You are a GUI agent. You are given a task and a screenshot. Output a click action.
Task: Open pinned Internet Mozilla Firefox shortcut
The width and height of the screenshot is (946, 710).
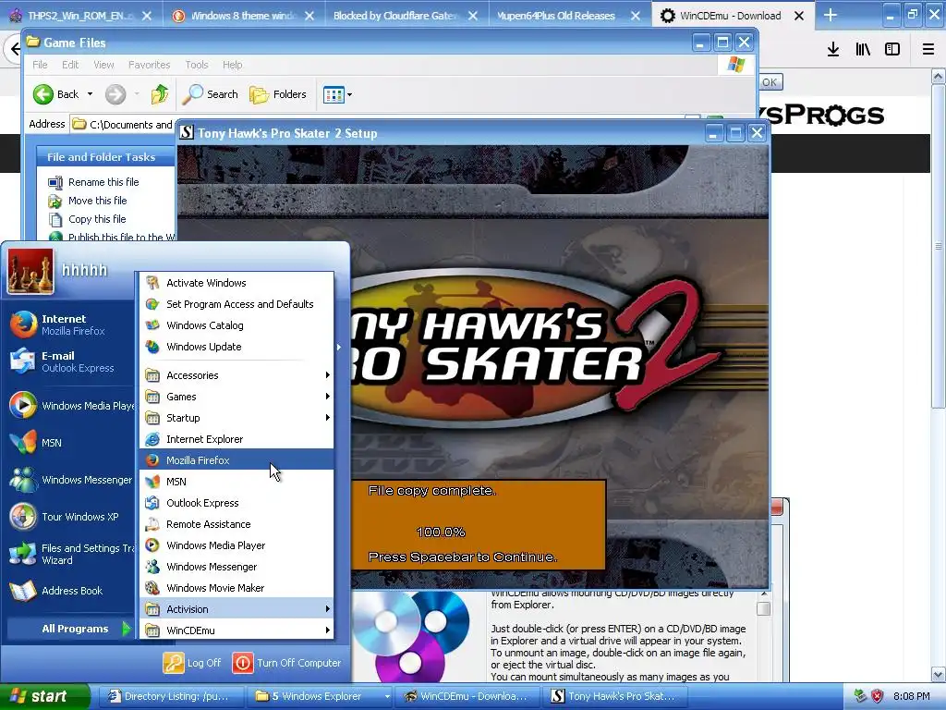[x=70, y=324]
